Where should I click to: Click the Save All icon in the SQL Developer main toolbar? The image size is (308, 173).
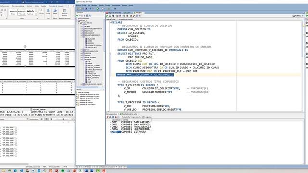click(86, 9)
